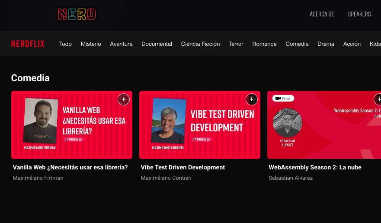Image resolution: width=381 pixels, height=223 pixels.
Task: Select the Aventura category
Action: [x=121, y=44]
